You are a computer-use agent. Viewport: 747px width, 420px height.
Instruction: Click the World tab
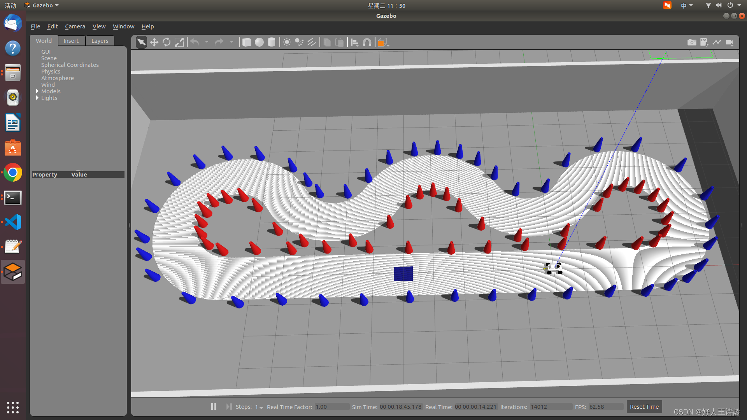point(44,40)
